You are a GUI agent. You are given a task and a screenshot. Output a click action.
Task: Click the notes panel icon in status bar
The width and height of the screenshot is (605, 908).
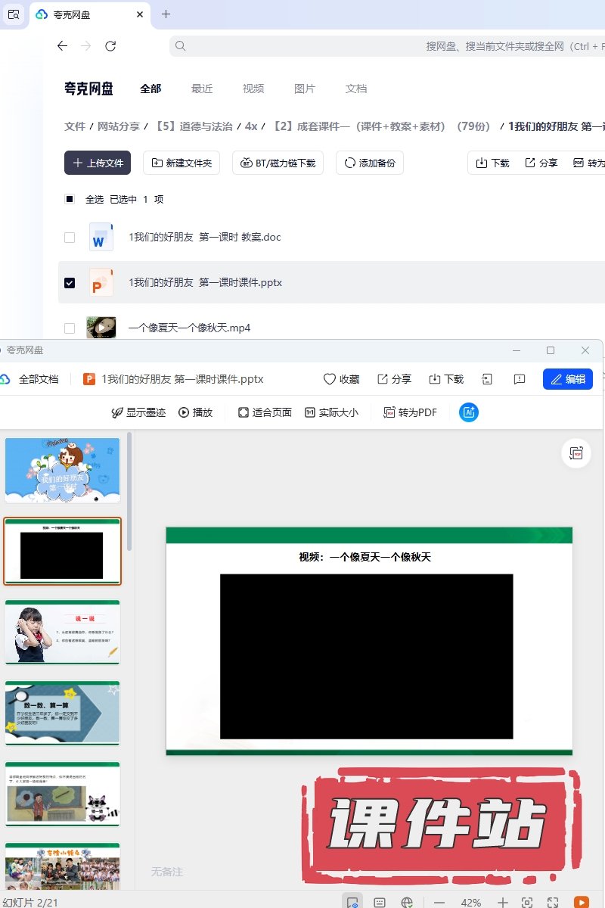pos(380,902)
